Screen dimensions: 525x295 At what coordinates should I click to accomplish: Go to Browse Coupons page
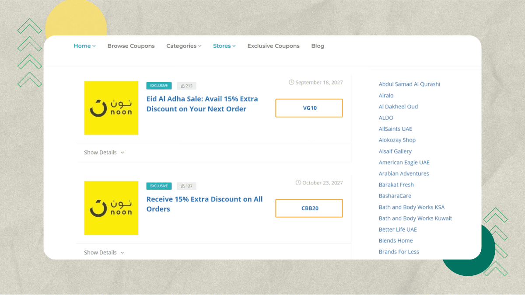click(x=131, y=46)
